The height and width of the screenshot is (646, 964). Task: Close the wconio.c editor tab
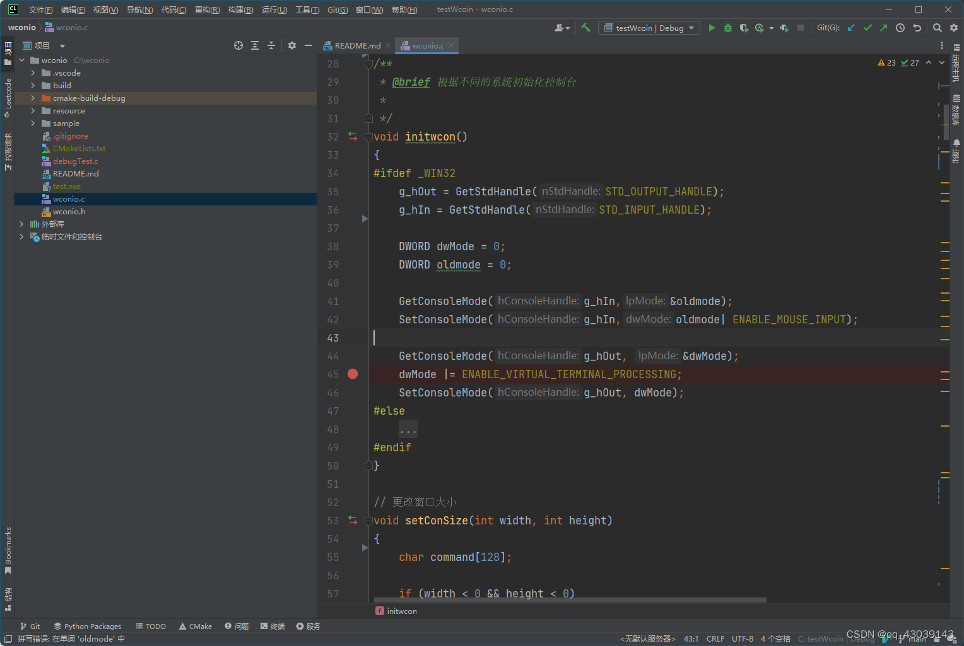point(451,45)
